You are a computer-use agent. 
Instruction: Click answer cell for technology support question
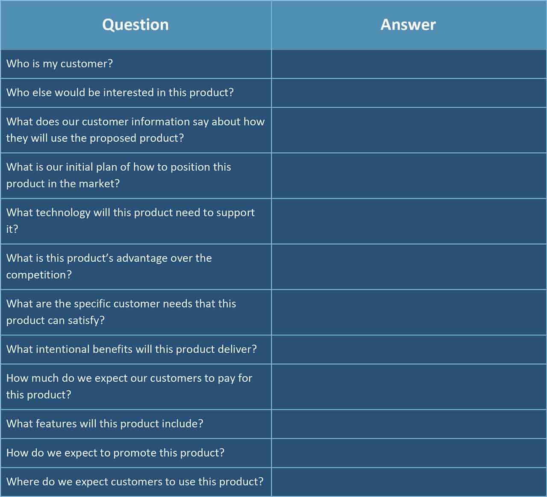click(x=409, y=221)
